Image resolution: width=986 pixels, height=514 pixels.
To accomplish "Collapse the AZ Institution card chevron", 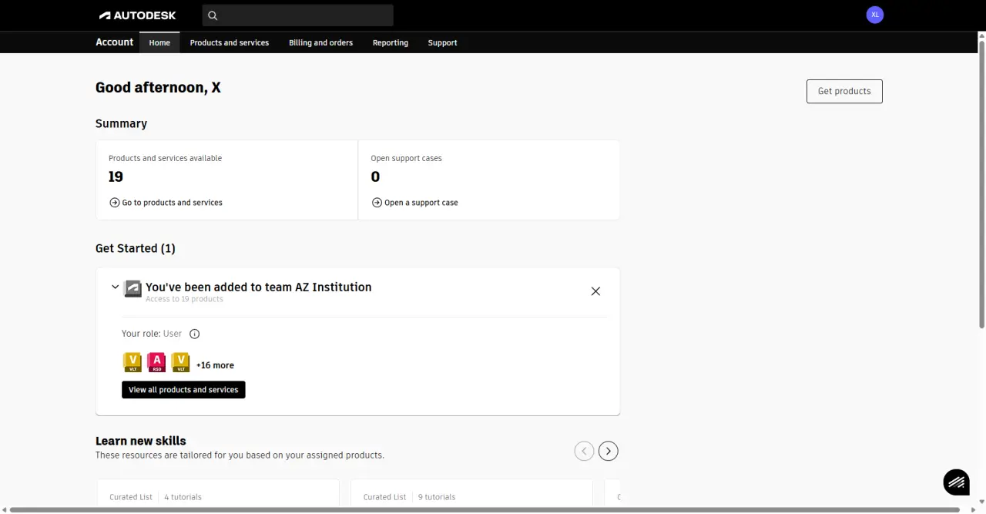I will (x=116, y=287).
